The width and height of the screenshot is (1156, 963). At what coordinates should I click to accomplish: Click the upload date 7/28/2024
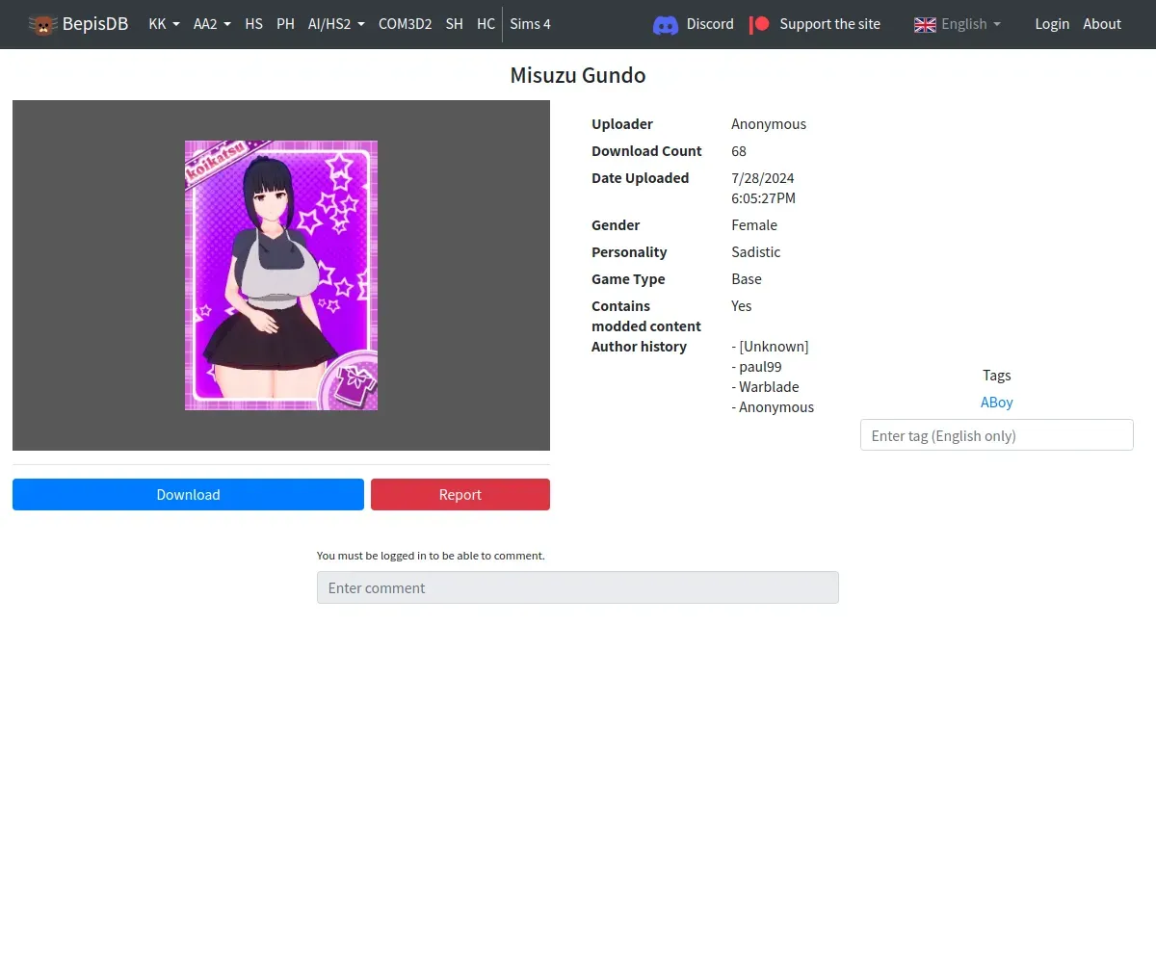point(763,178)
